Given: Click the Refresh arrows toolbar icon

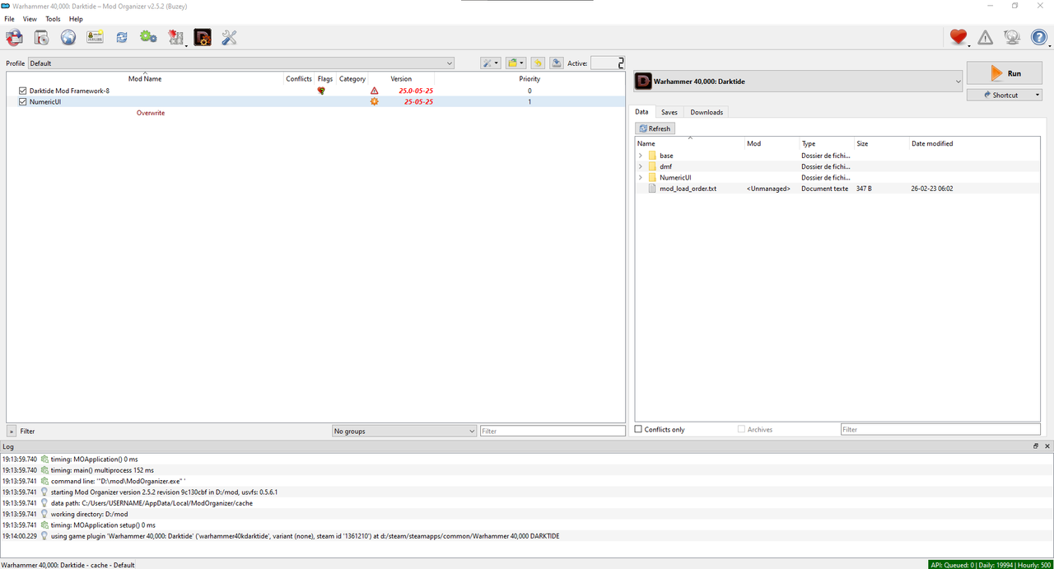Looking at the screenshot, I should [x=122, y=37].
